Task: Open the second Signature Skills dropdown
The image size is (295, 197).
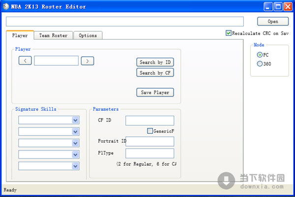Action: point(49,132)
